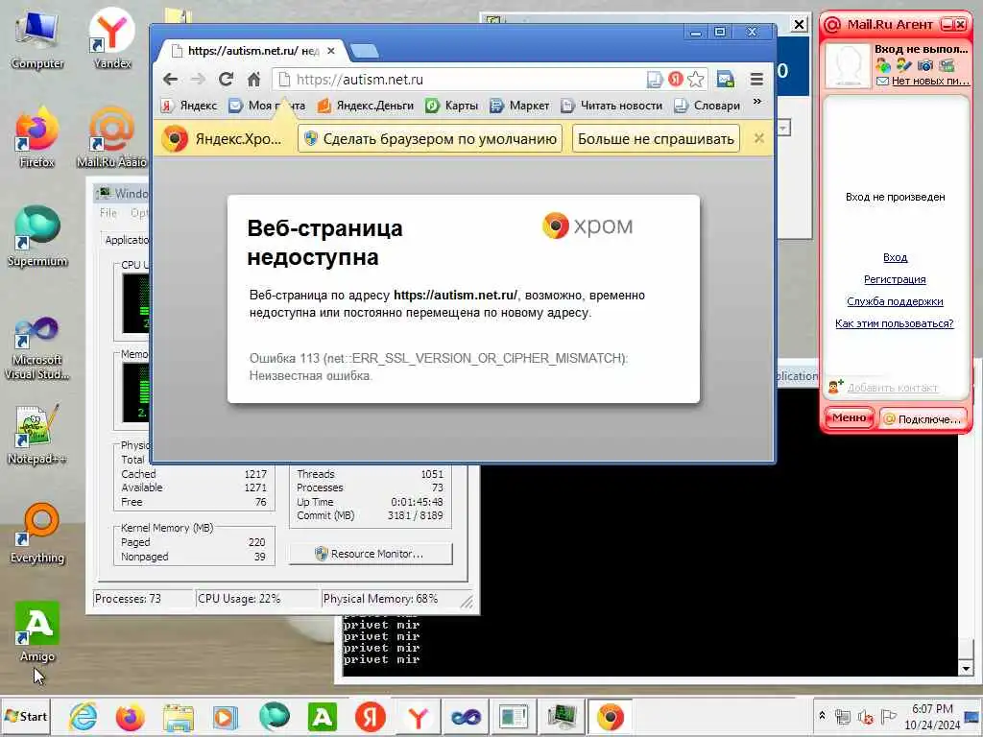The width and height of the screenshot is (983, 737).
Task: Click Вход link in Mail.Ru Agent
Action: pos(895,257)
